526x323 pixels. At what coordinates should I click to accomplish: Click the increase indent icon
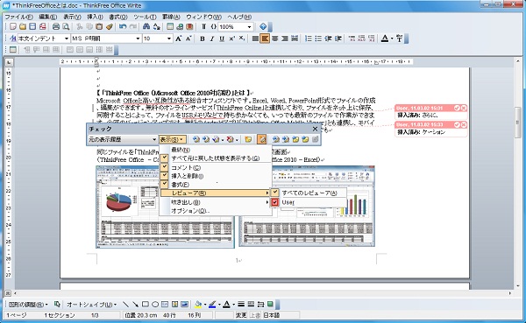point(338,39)
